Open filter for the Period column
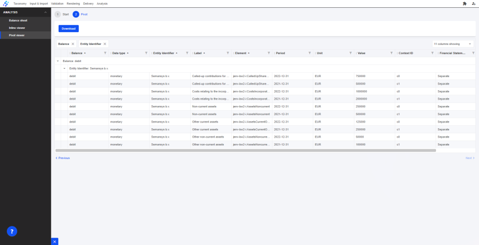 tap(309, 53)
